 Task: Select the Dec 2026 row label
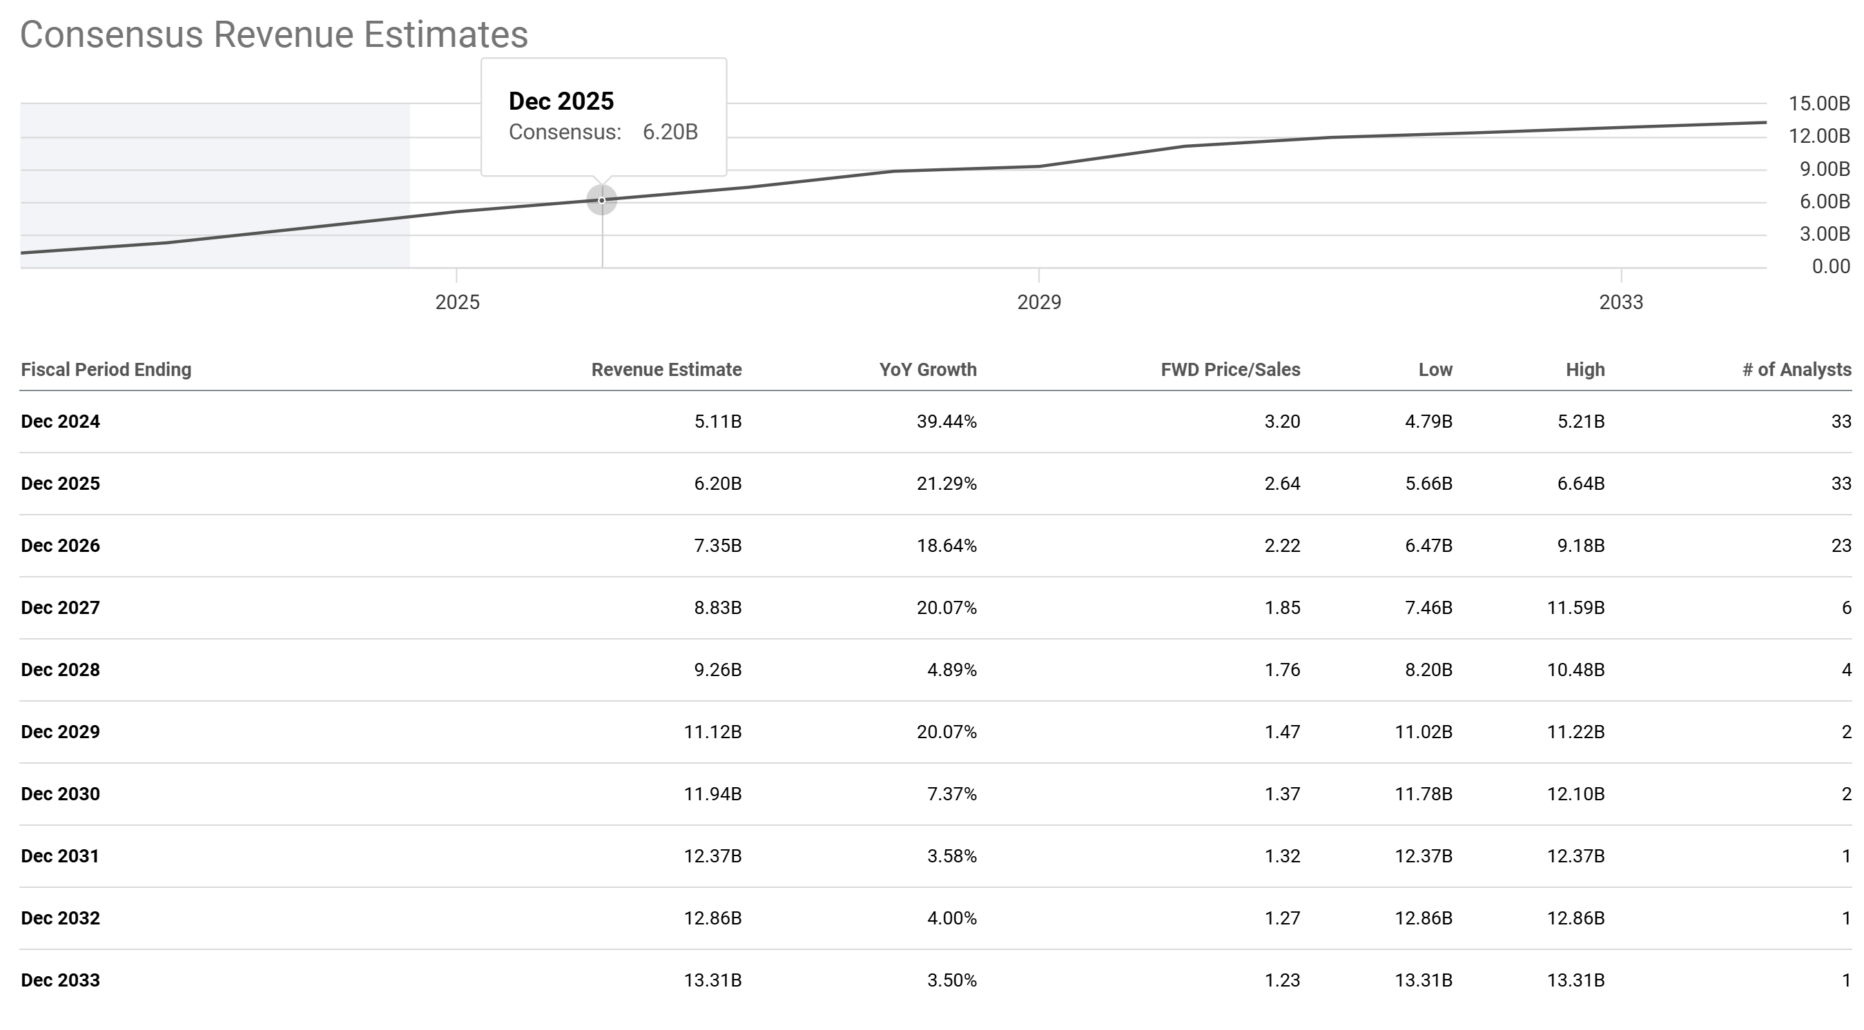[60, 546]
